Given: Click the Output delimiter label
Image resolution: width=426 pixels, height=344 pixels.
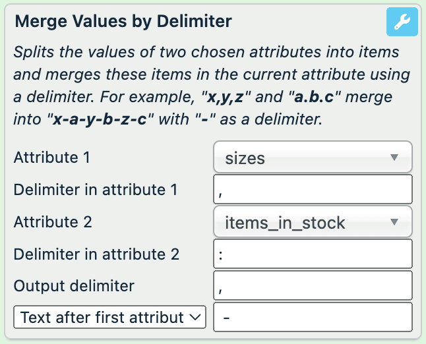Looking at the screenshot, I should 74,286.
